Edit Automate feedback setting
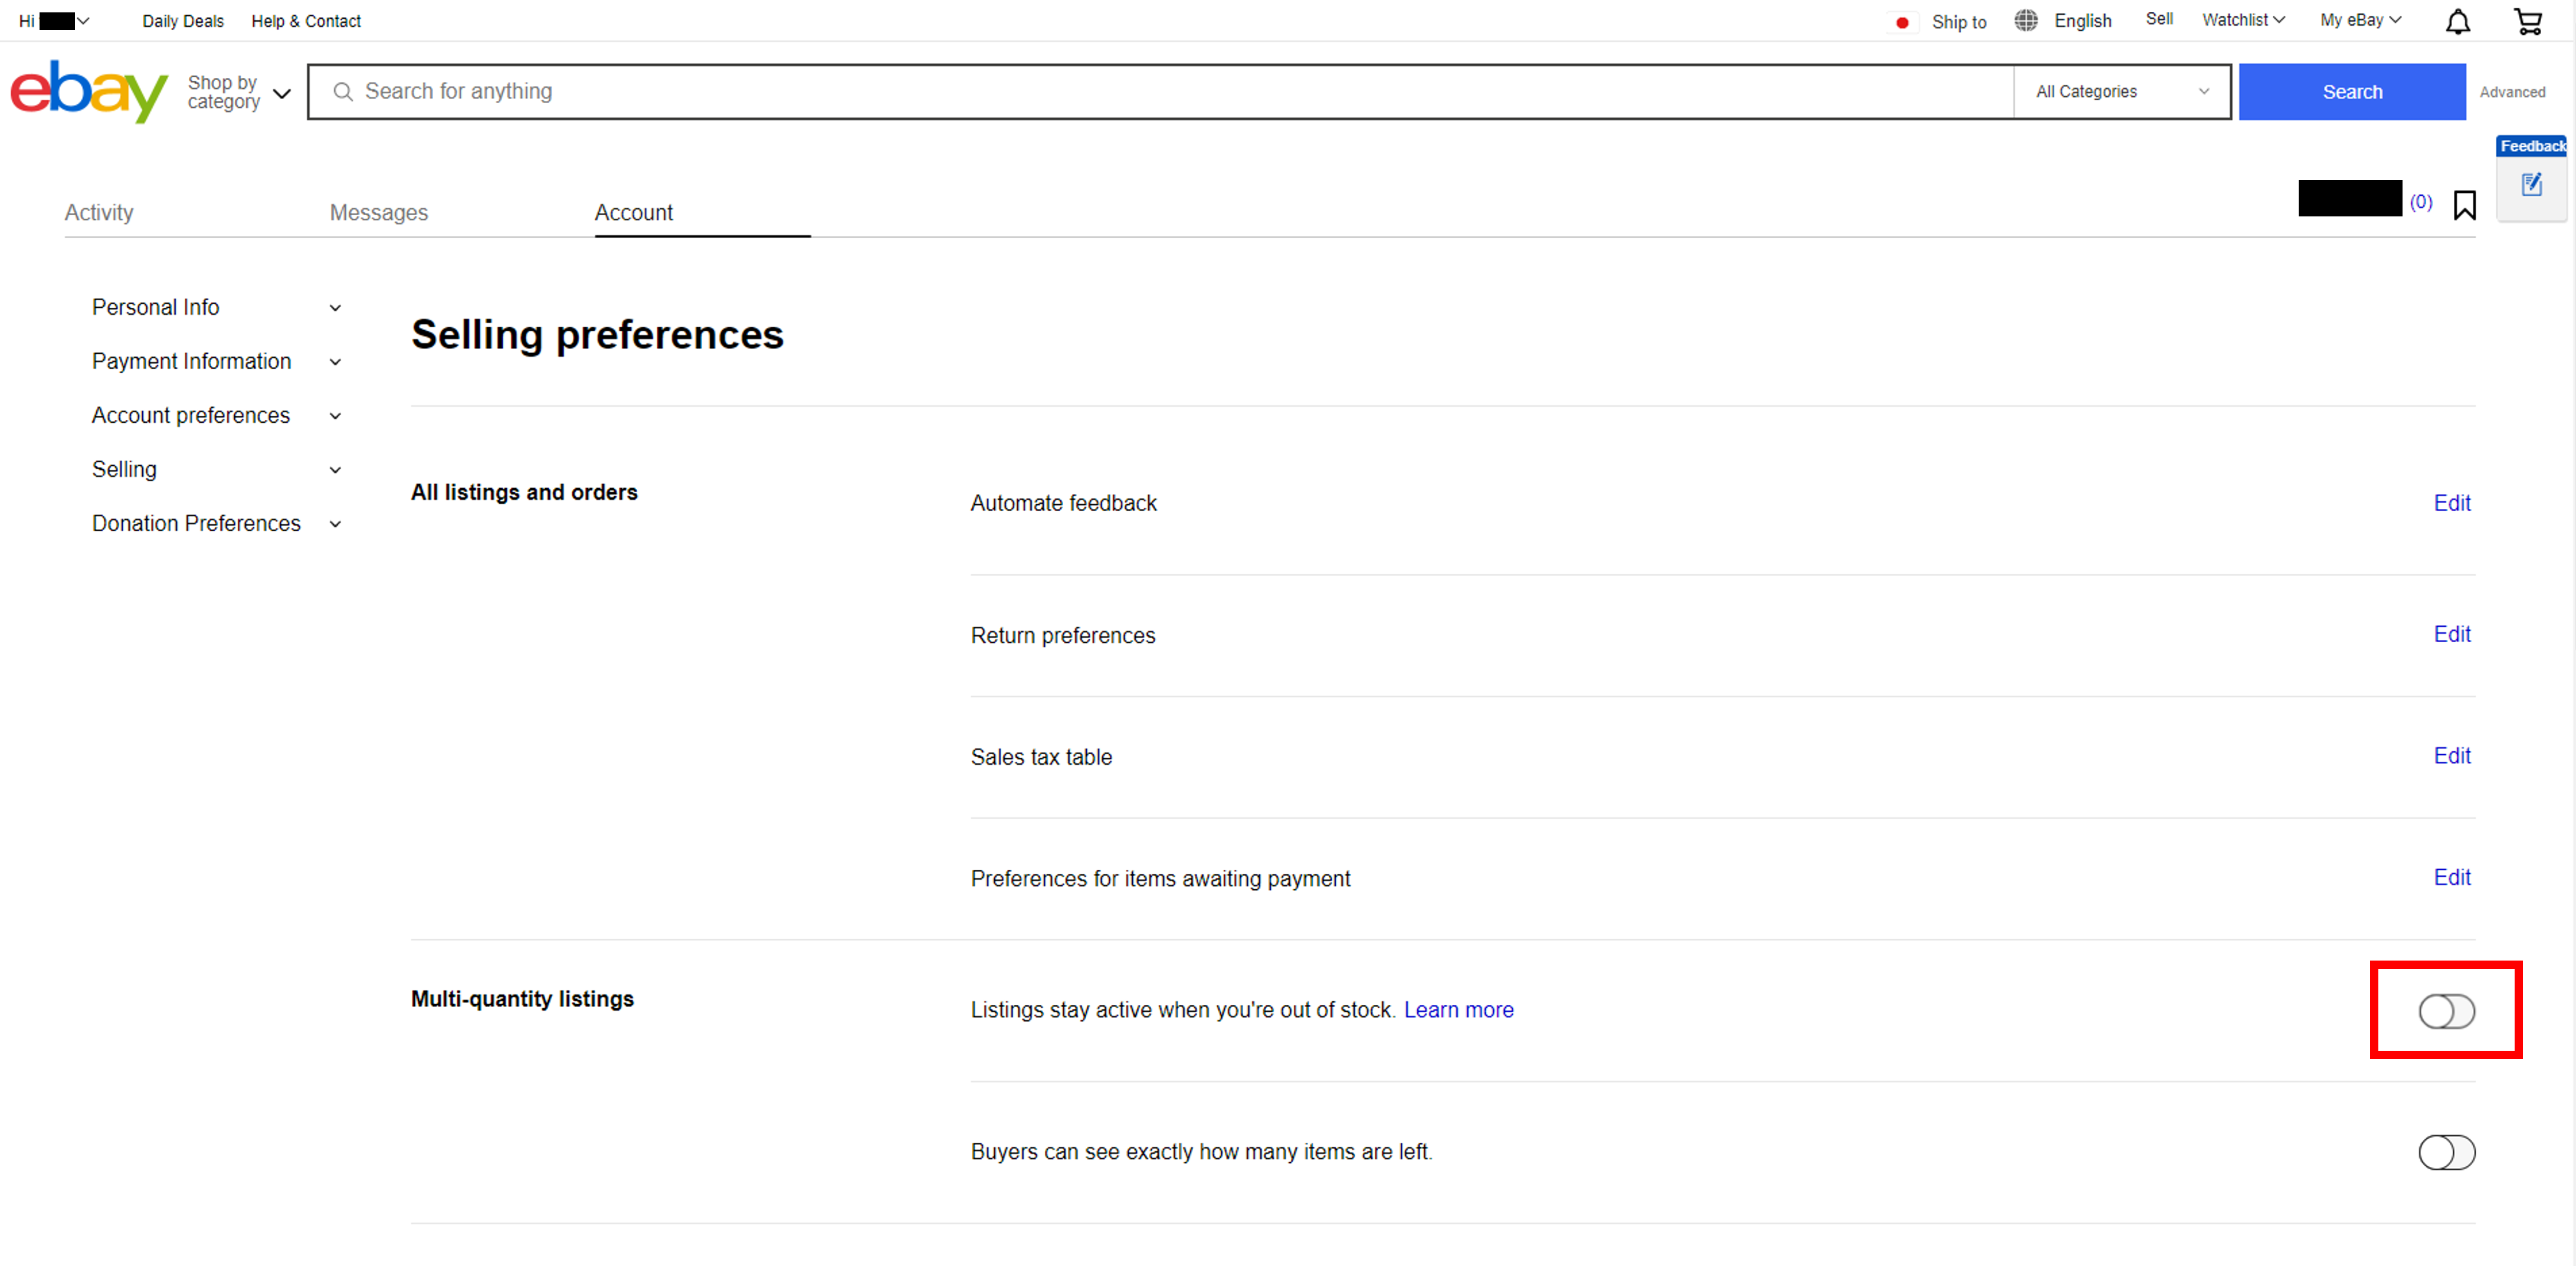2576x1266 pixels. click(x=2451, y=502)
